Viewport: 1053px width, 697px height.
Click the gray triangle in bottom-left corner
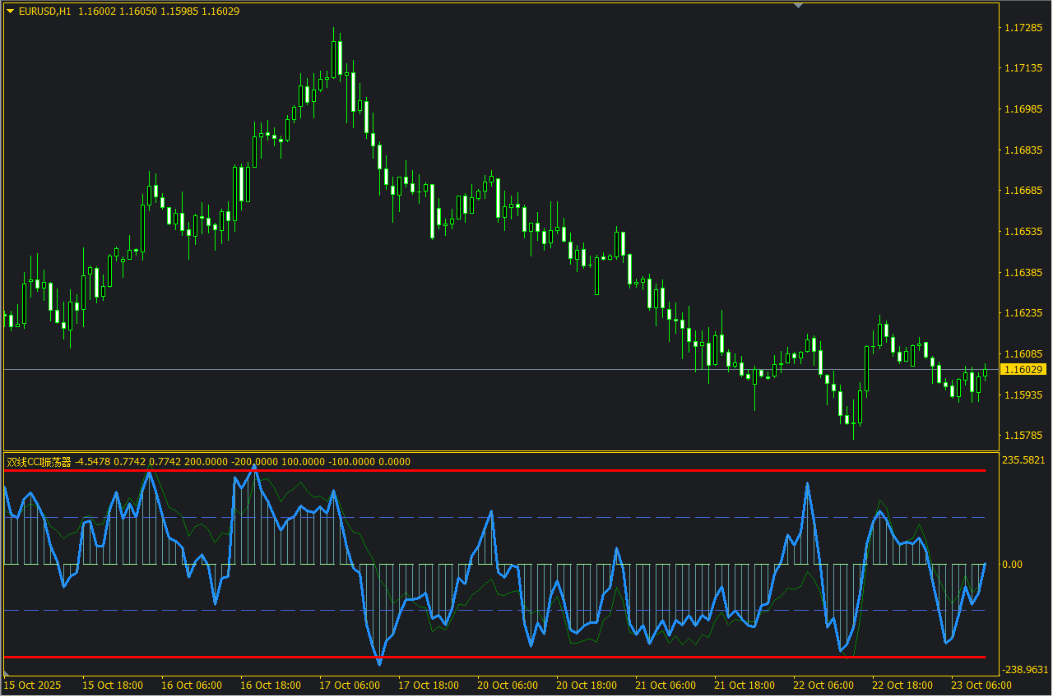(8, 674)
